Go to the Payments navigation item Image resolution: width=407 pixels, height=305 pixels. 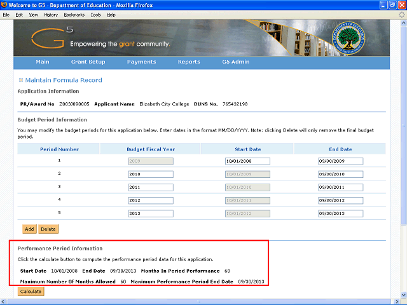point(141,62)
